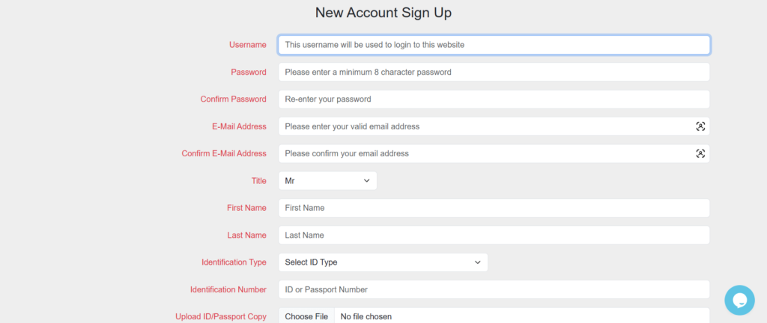Focus the ID or Passport Number field
Screen dimensions: 767x323
[x=494, y=289]
